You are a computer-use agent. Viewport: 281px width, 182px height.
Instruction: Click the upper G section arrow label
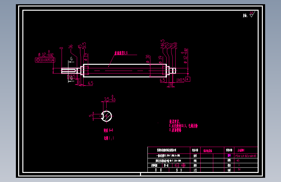(72, 59)
